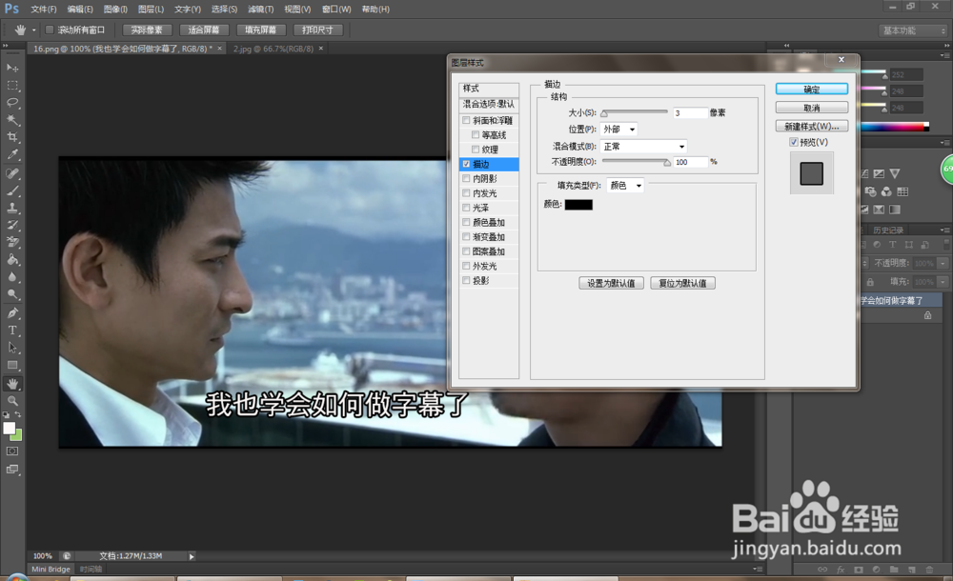Viewport: 953px width, 581px height.
Task: Select the Rectangle shape tool
Action: click(12, 365)
